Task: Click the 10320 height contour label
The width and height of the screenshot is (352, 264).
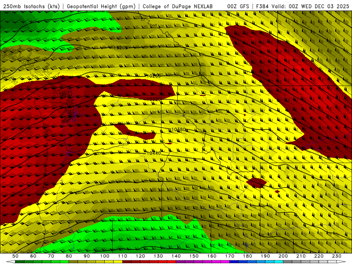Action: [x=154, y=99]
